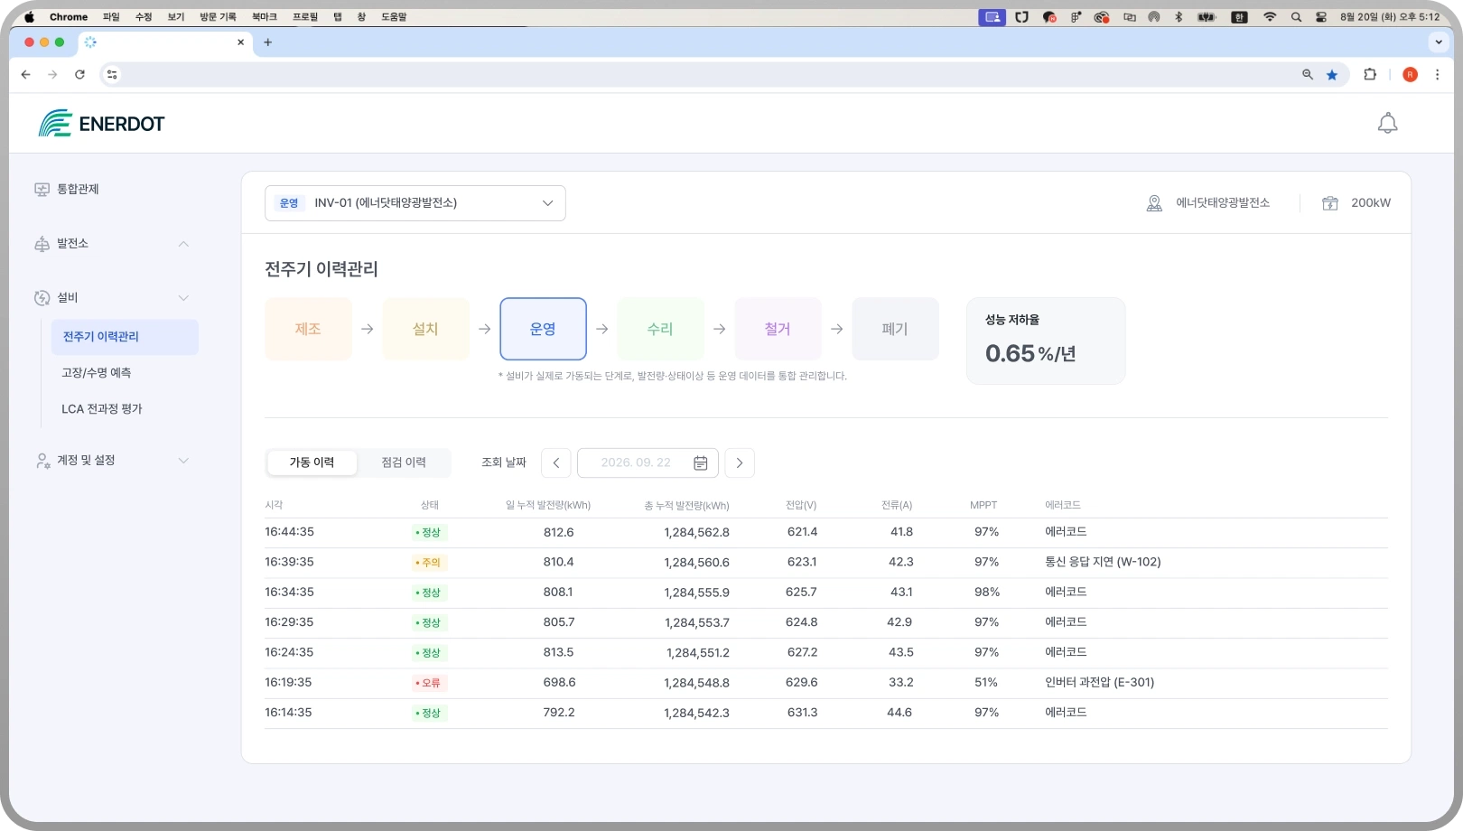This screenshot has height=831, width=1463.
Task: Click Wi-Fi icon in menu bar
Action: [1270, 17]
